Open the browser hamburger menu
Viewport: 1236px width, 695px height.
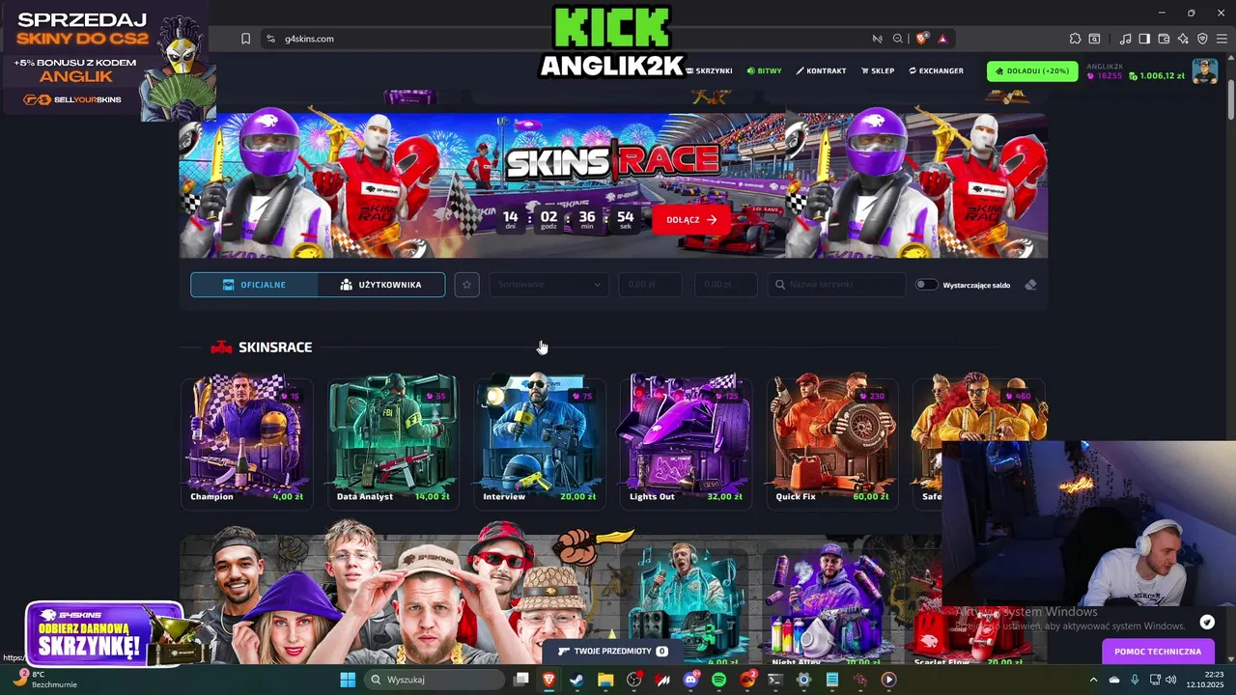click(x=1222, y=39)
